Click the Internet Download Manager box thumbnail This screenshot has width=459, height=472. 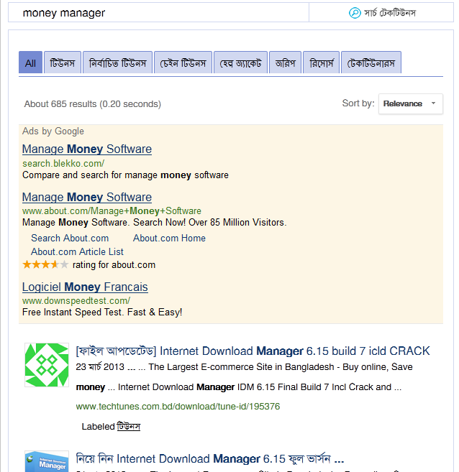click(47, 461)
